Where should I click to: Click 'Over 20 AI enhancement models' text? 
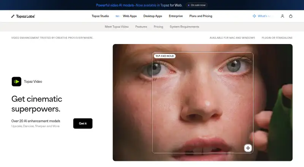click(x=36, y=121)
